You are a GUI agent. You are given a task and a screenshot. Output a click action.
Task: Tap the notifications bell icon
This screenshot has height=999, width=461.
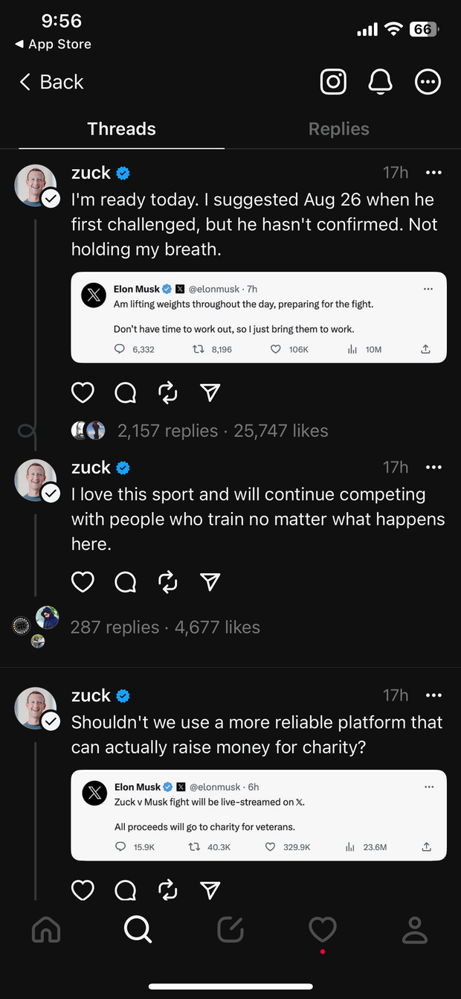click(381, 82)
